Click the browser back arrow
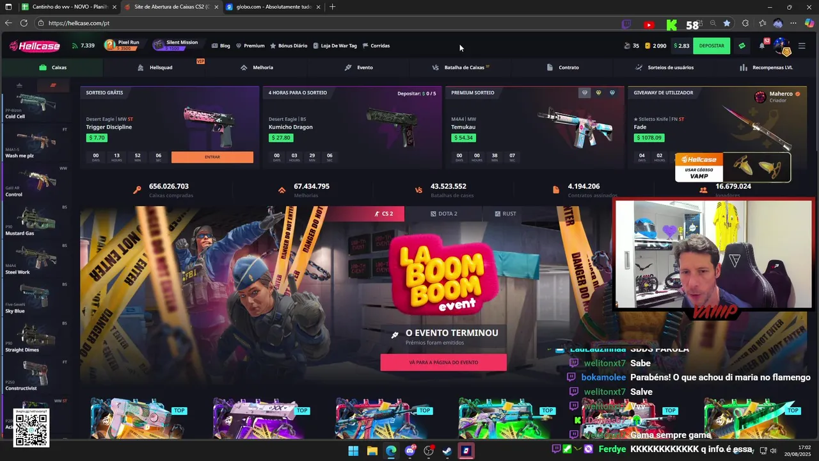 click(x=8, y=23)
